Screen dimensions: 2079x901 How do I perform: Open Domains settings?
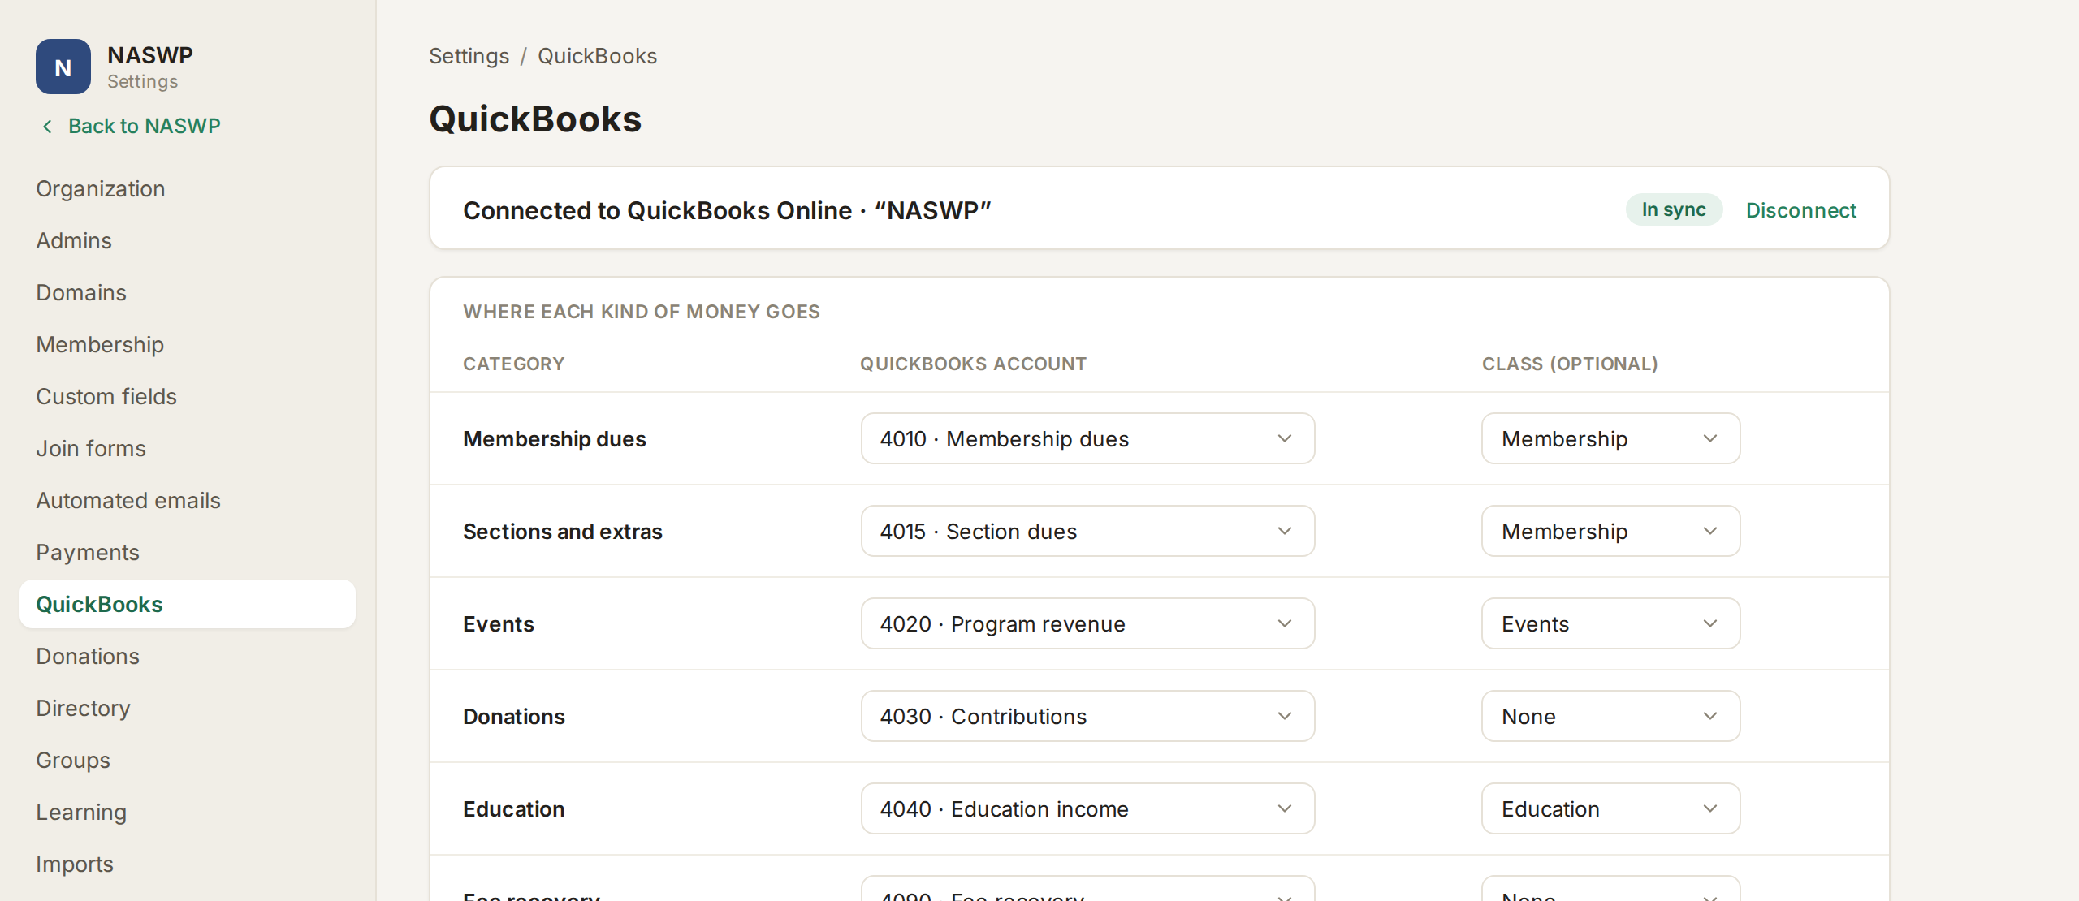point(188,292)
